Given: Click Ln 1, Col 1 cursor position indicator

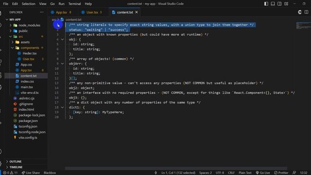Looking at the screenshot, I should (x=178, y=173).
